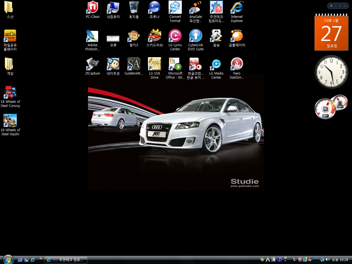Screen dimensions: 352x264
Task: Open the PC-Clean shortcut
Action: pos(93,10)
